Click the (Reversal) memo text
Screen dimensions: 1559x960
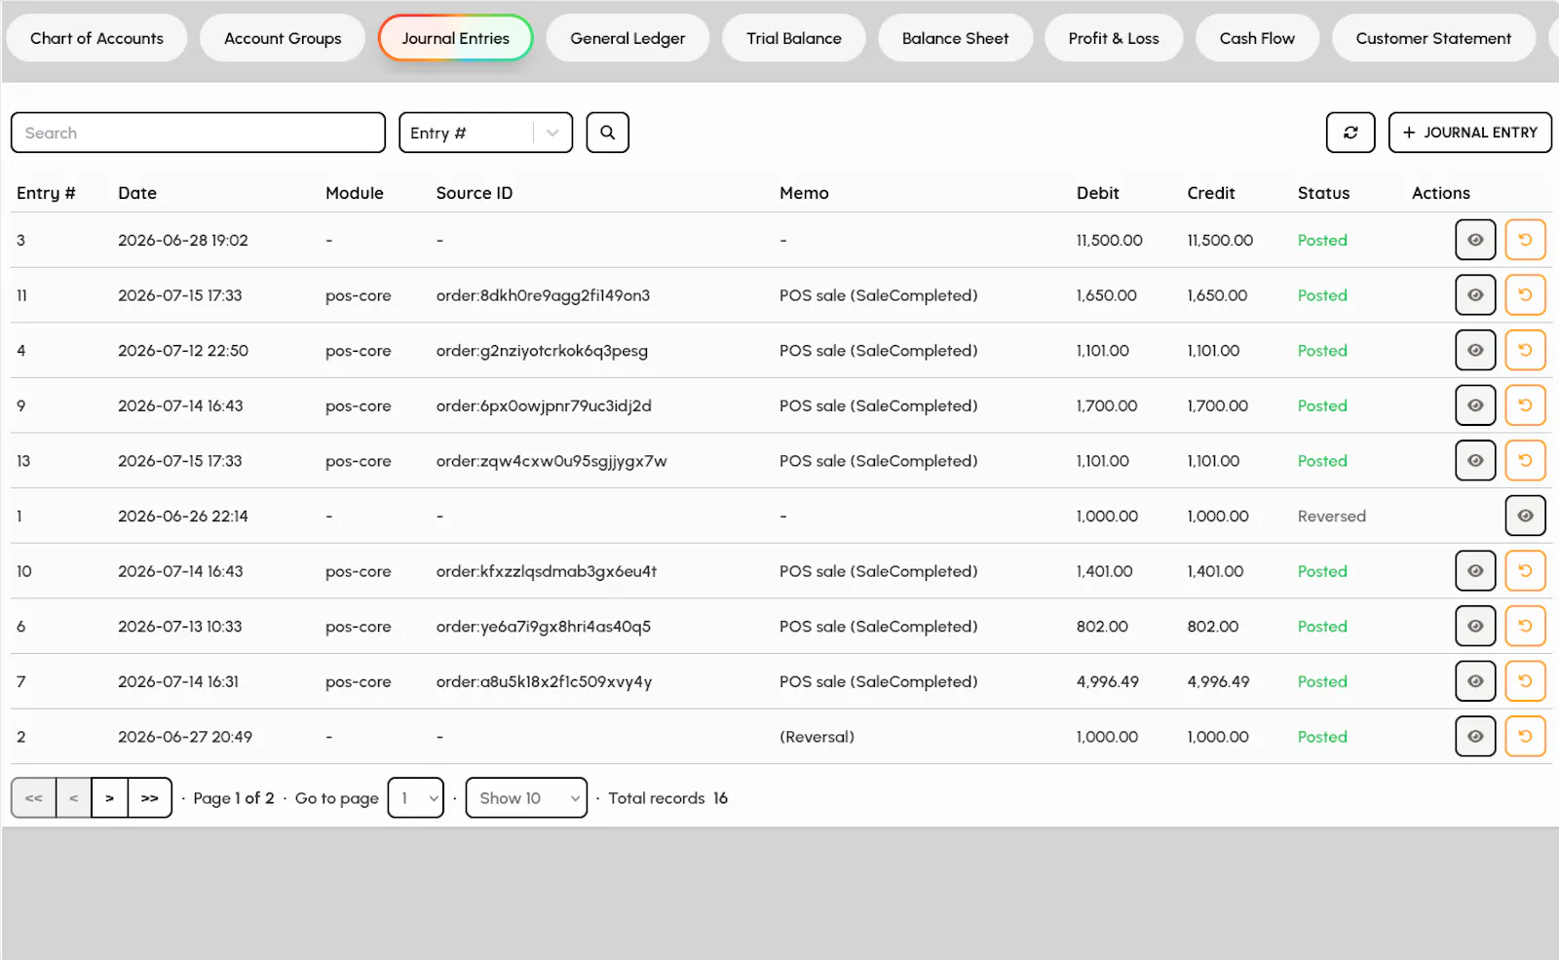coord(817,737)
